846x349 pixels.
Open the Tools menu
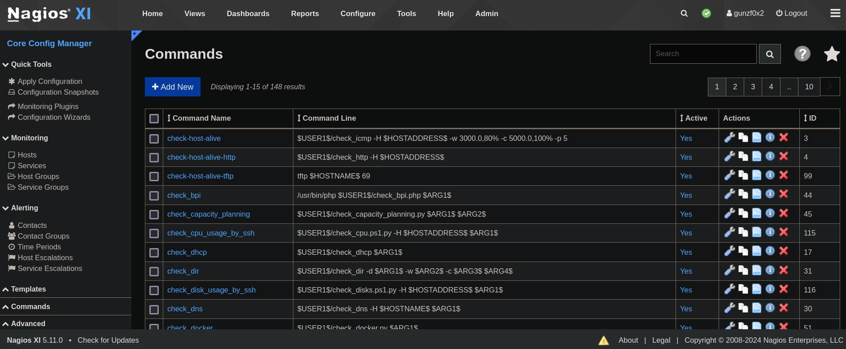[x=406, y=13]
